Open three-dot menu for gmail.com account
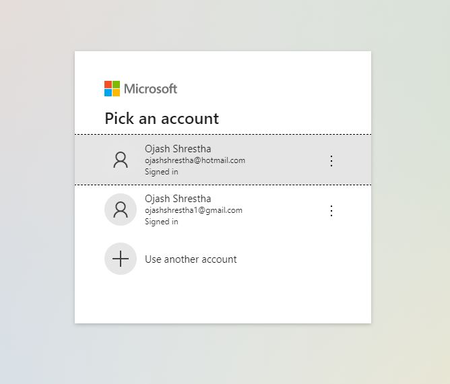 (x=331, y=211)
